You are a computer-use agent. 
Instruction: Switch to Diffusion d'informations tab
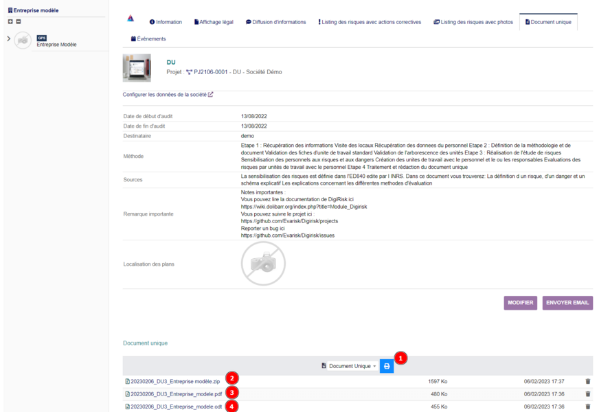click(x=276, y=22)
